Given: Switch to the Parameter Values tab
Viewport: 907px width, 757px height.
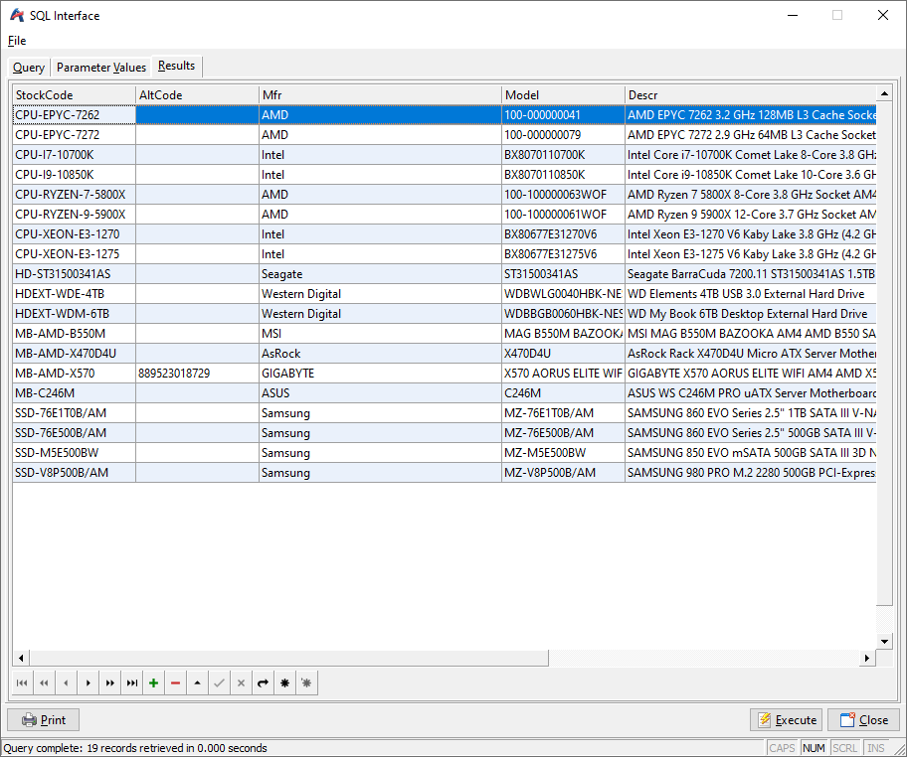Looking at the screenshot, I should coord(101,68).
